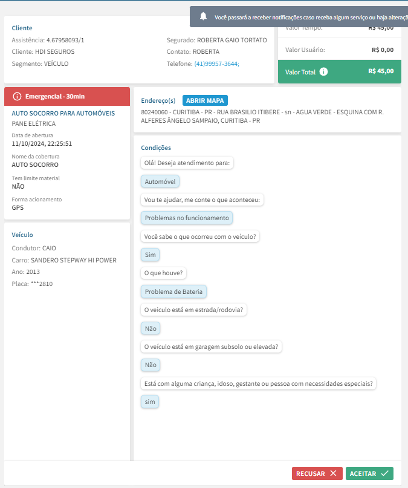Image resolution: width=408 pixels, height=488 pixels.
Task: Click the green Valor Total bar
Action: (x=338, y=71)
